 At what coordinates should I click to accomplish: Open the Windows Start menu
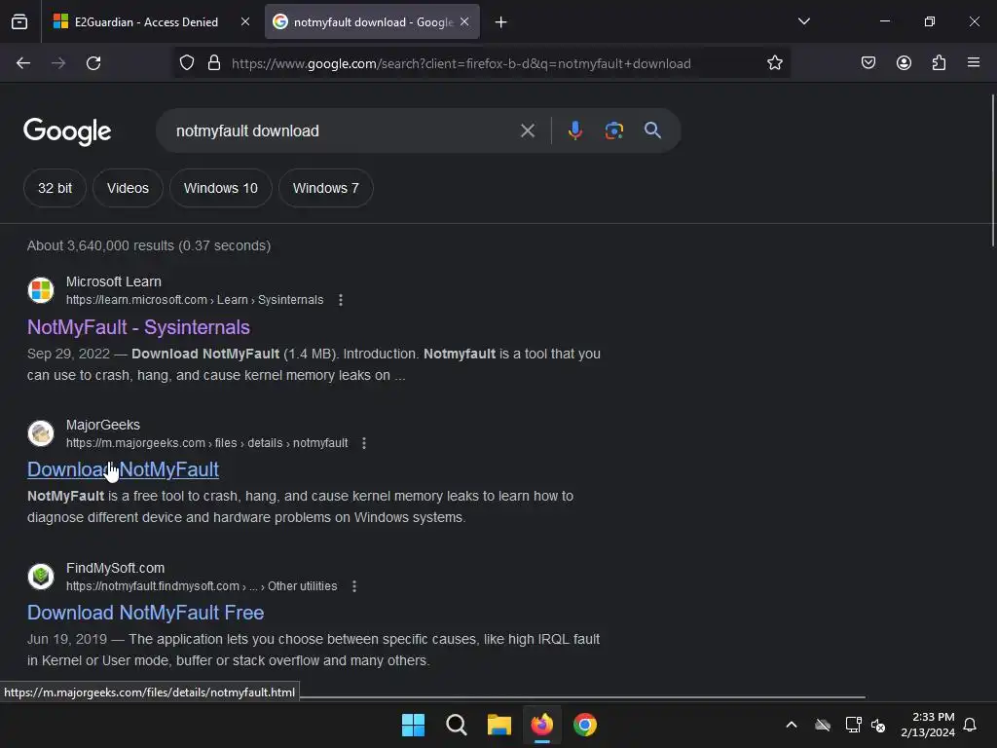413,725
